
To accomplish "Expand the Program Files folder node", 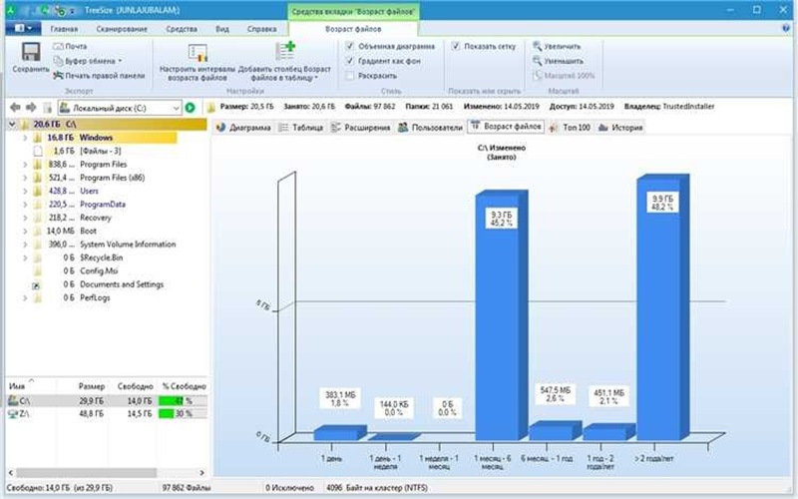I will [25, 164].
